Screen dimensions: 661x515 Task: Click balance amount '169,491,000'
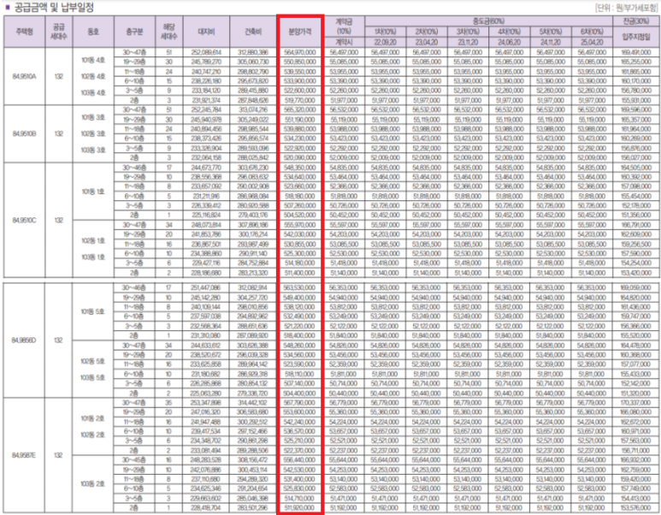[636, 52]
